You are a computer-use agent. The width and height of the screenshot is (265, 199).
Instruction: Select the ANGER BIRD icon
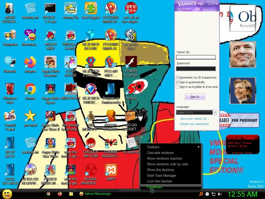[50, 40]
